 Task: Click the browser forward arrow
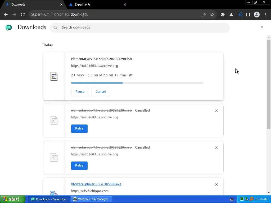click(14, 15)
